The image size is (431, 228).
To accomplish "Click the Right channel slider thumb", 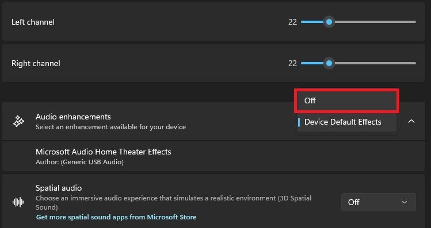I will tap(329, 63).
